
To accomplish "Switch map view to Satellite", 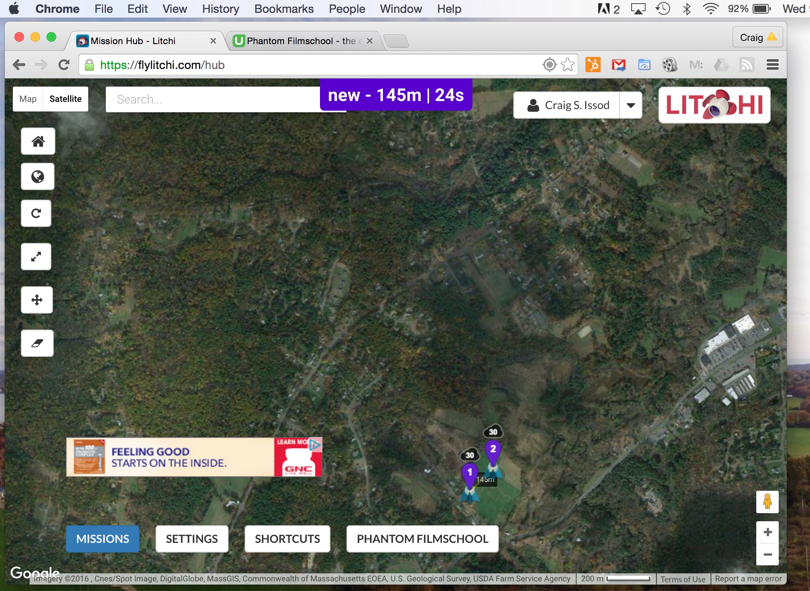I will click(65, 99).
